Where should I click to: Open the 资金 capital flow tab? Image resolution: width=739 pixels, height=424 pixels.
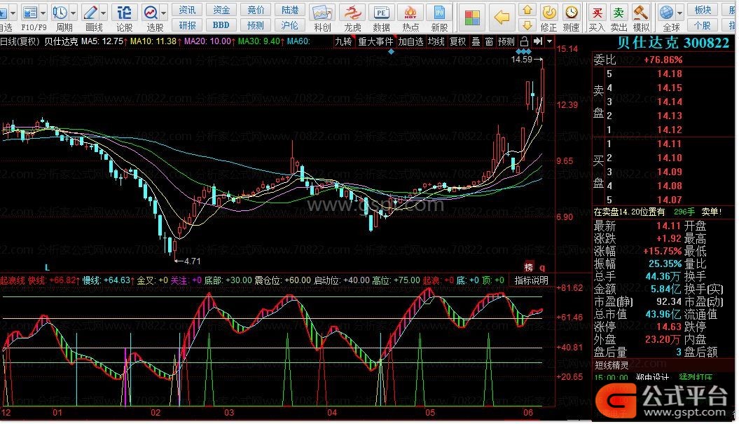[x=221, y=10]
